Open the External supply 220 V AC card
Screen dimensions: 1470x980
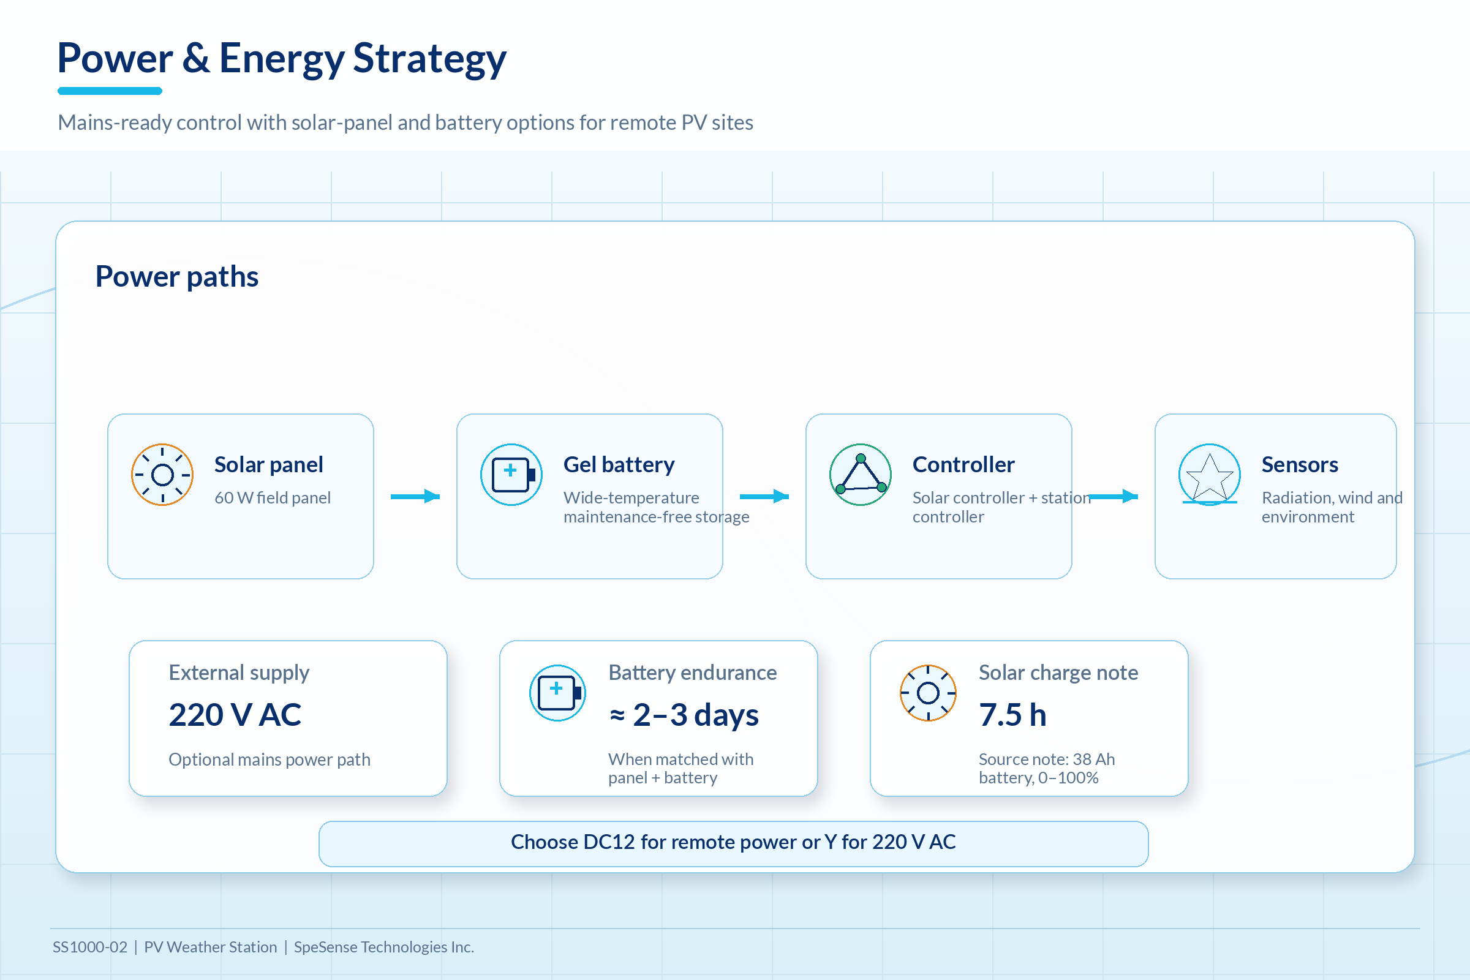(288, 718)
